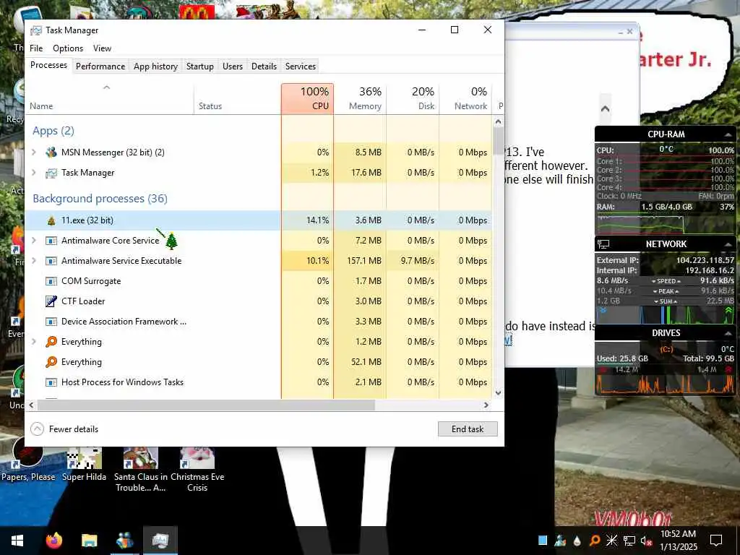This screenshot has height=555, width=740.
Task: Sort processes by Network column
Action: [x=466, y=98]
